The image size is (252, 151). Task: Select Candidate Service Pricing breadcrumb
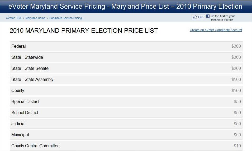point(66,18)
